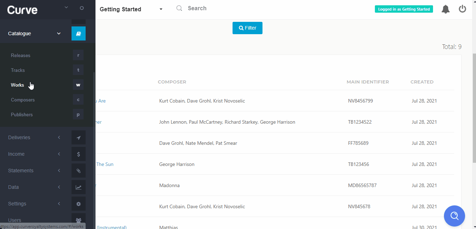
Task: Click 'Total: 9' count text
Action: click(452, 47)
